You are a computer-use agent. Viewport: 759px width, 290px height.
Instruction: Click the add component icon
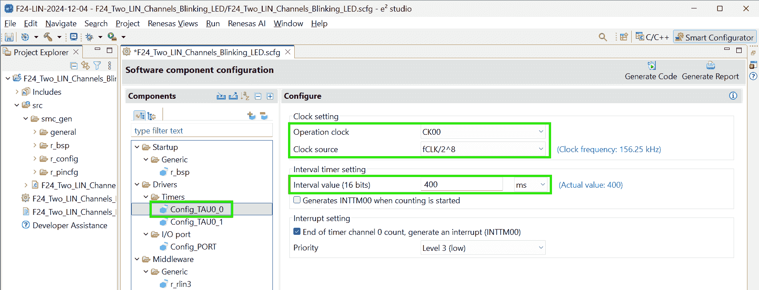pos(252,116)
